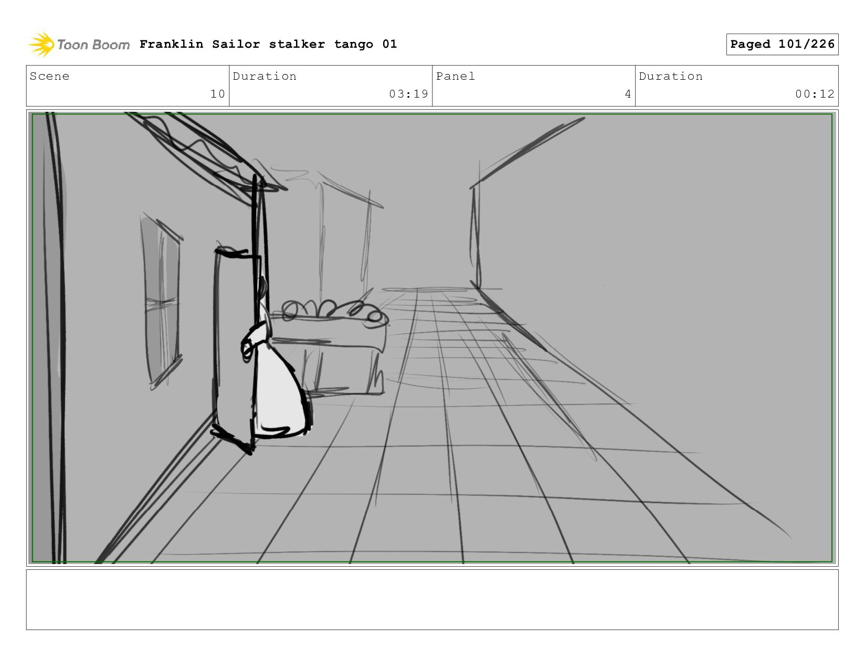The height and width of the screenshot is (669, 866).
Task: Select panel duration value '00:12'
Action: 815,94
